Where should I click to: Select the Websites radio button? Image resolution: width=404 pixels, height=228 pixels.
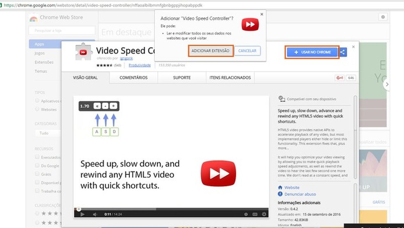37,109
